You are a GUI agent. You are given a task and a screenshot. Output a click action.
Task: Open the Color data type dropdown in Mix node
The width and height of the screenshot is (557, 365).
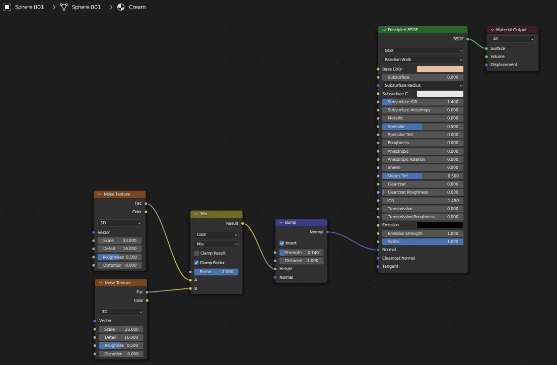click(x=216, y=234)
